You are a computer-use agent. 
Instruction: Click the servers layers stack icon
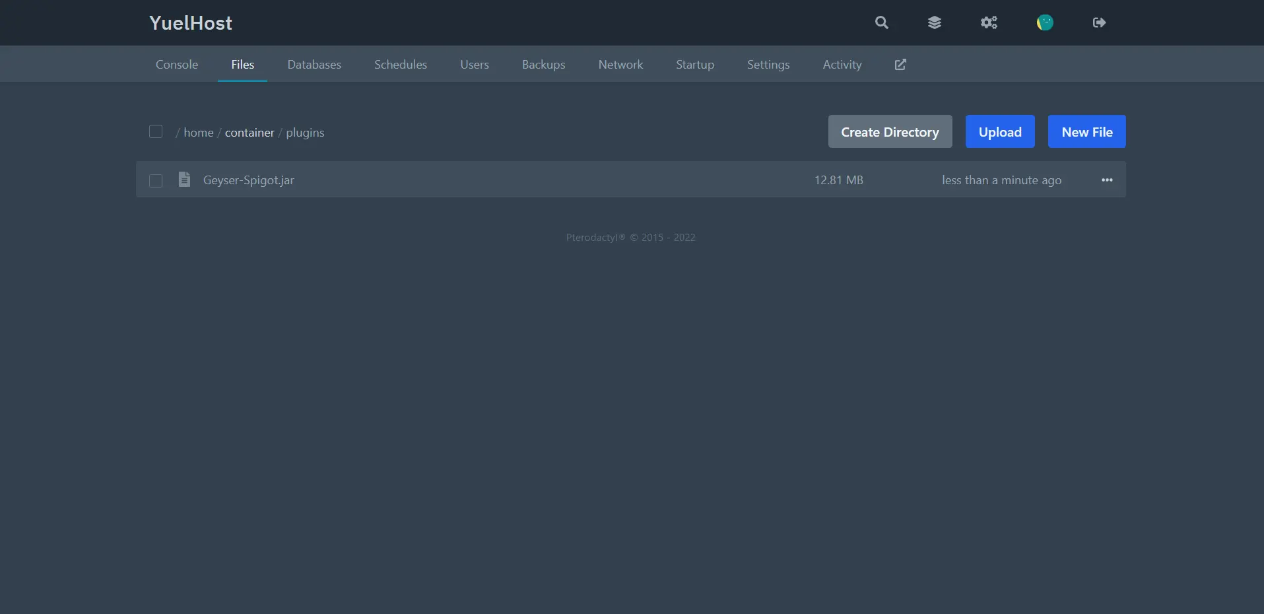[x=934, y=22]
